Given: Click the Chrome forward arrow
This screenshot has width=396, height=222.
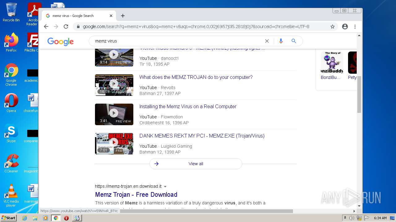Looking at the screenshot, I should (56, 27).
